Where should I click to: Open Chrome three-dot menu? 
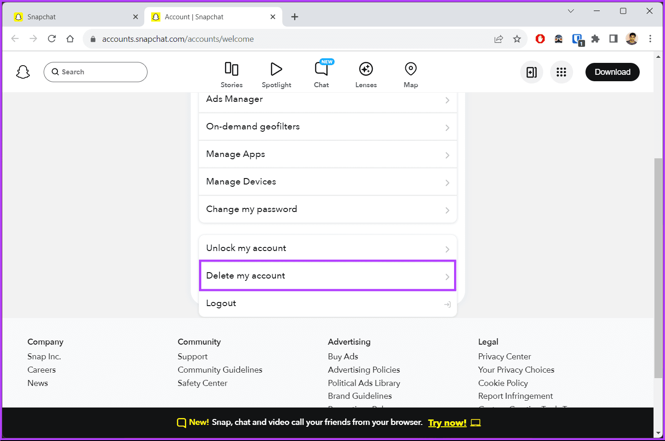coord(650,39)
